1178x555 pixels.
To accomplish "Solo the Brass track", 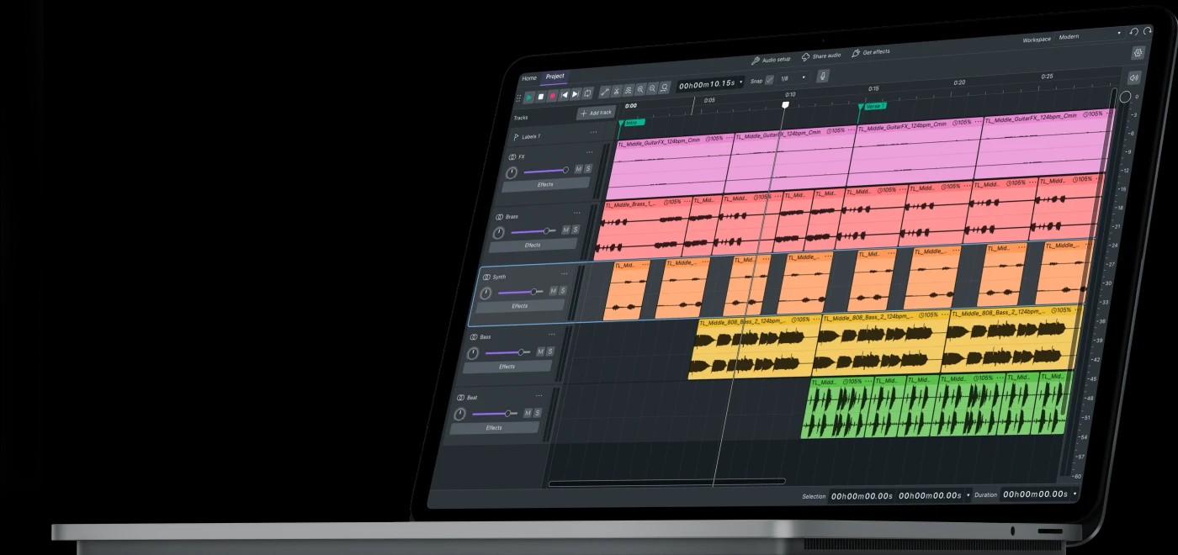I will [x=575, y=230].
